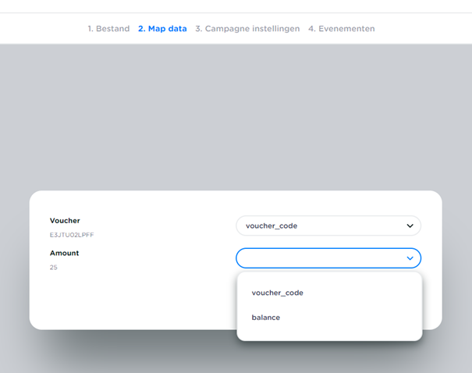Click empty white area under the Amount value
The image size is (472, 373).
(x=117, y=300)
